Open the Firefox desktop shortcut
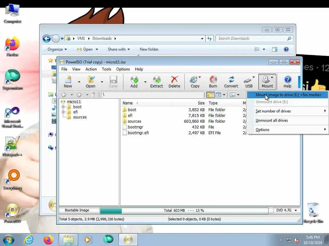The height and width of the screenshot is (246, 329). [x=12, y=46]
